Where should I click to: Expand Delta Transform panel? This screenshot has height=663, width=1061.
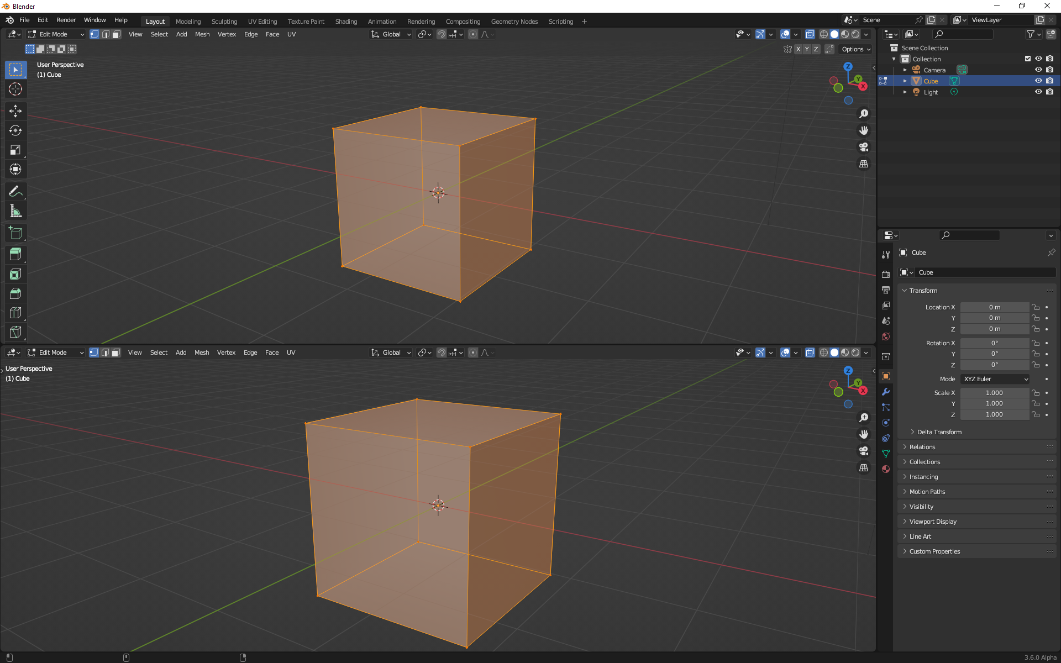(x=939, y=432)
